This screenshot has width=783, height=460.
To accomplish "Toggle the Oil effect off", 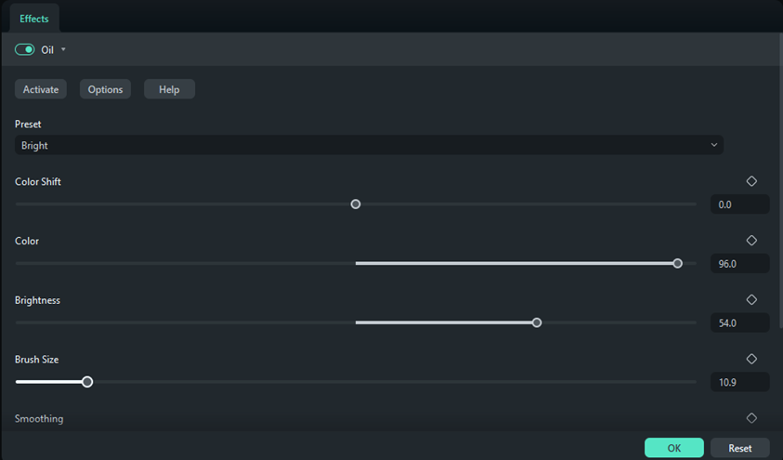I will point(25,49).
